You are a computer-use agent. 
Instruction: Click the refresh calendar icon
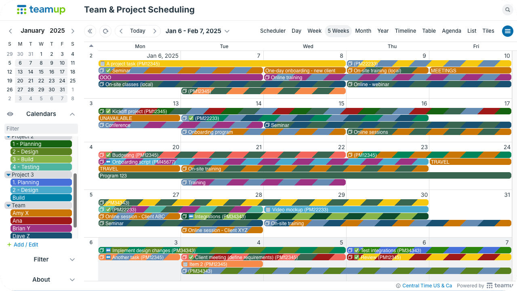coord(105,31)
